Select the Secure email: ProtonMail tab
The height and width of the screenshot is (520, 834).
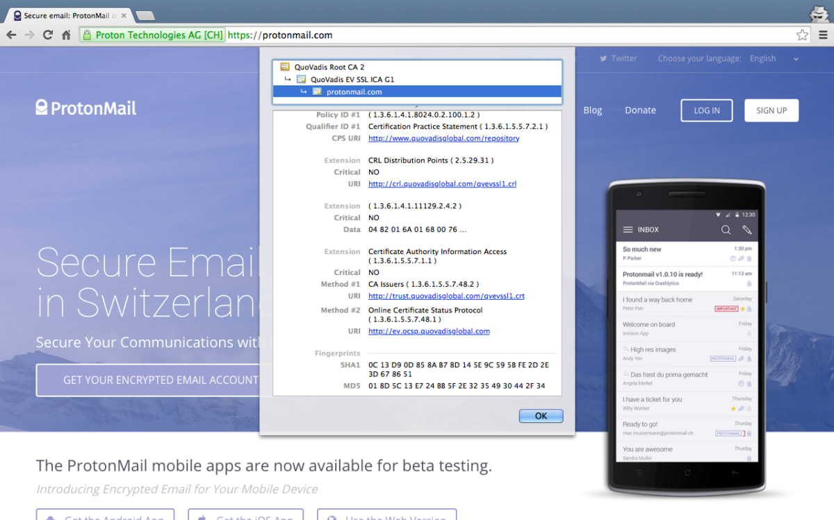68,15
